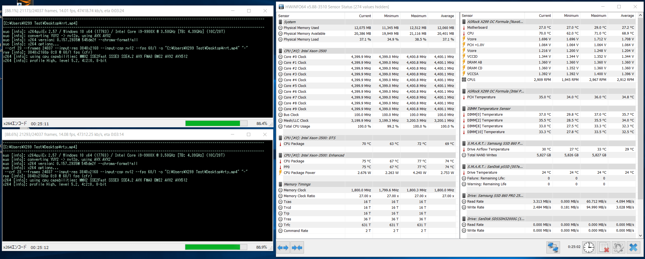
Task: Select Physical Memory Load row label
Action: tap(301, 39)
